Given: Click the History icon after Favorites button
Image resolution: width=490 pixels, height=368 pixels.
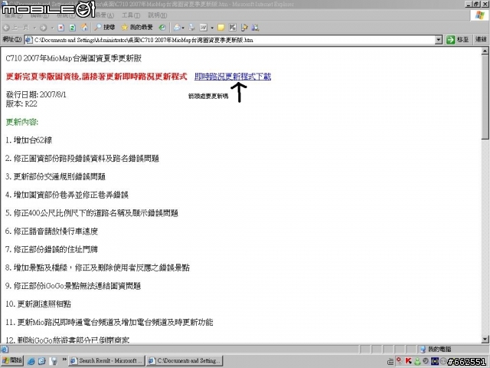Looking at the screenshot, I should 162,28.
